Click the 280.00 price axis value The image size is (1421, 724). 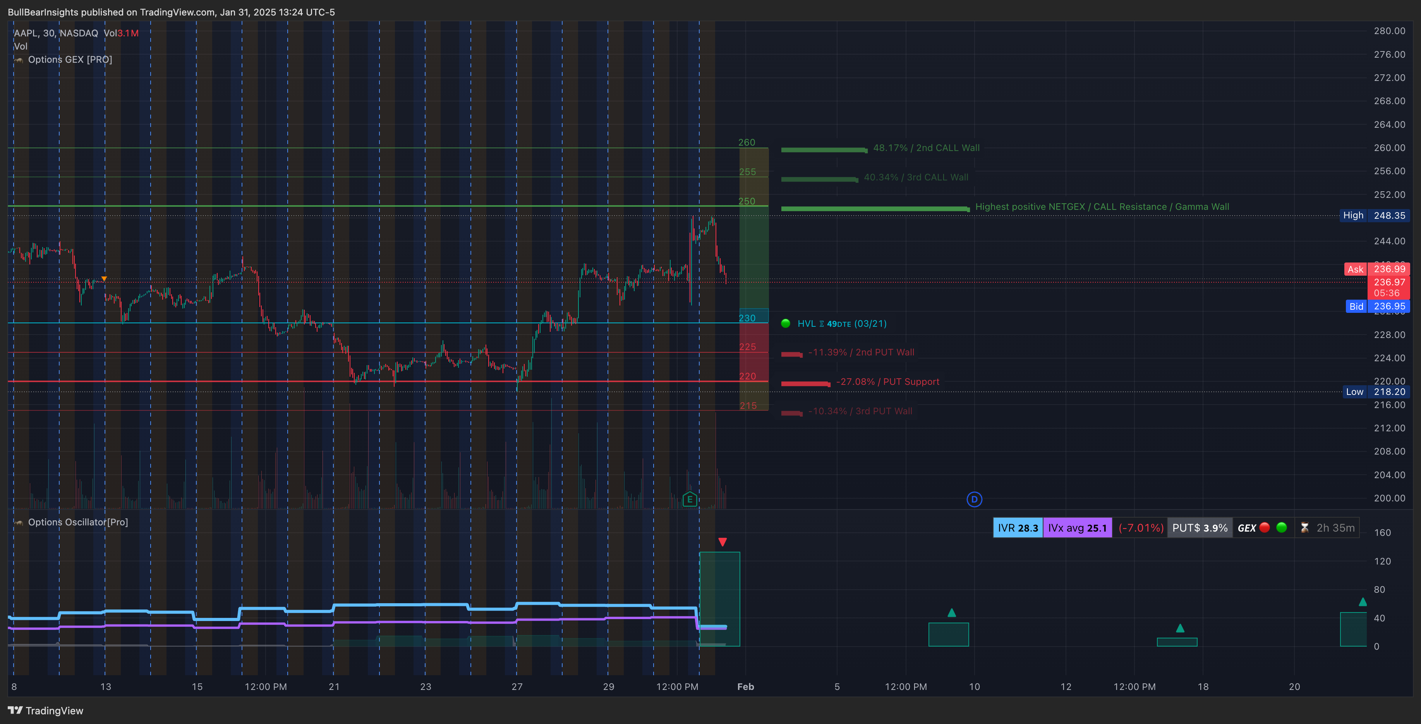coord(1389,31)
